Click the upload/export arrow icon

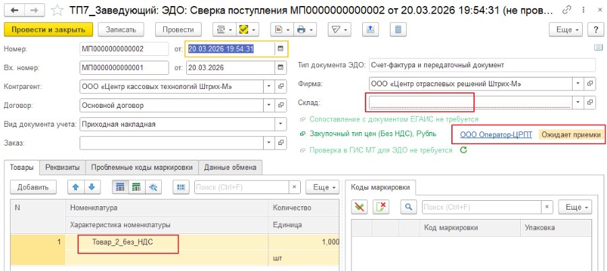(x=370, y=30)
